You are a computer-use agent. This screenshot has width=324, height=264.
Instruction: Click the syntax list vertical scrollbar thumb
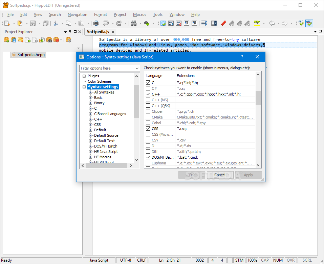258,98
